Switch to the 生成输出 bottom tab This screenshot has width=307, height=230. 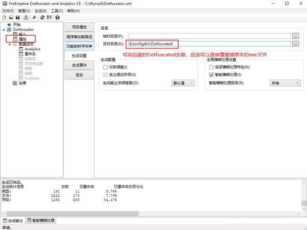[13, 221]
